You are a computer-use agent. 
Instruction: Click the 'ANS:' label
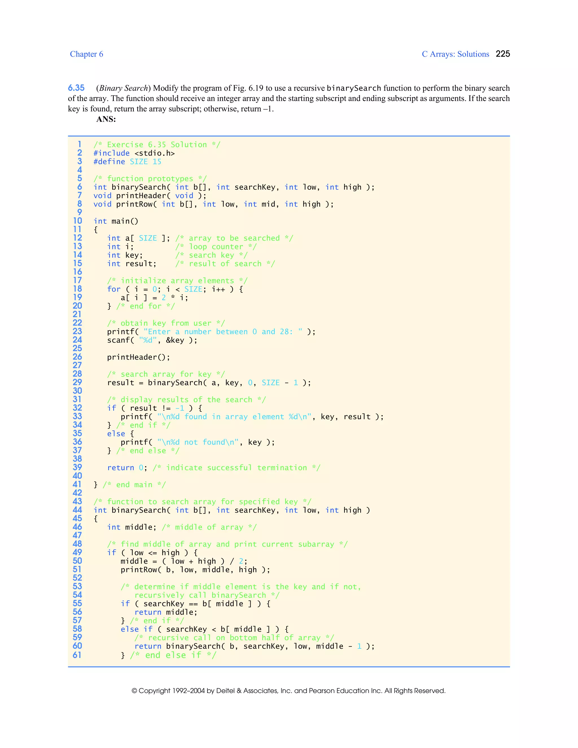[106, 119]
